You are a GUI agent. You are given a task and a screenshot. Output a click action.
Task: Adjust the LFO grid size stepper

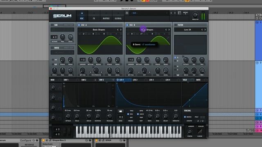click(120, 117)
